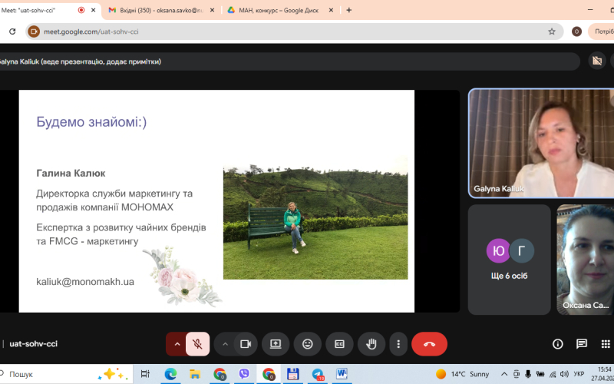
Task: Click the shared presentation slide
Action: pos(216,201)
